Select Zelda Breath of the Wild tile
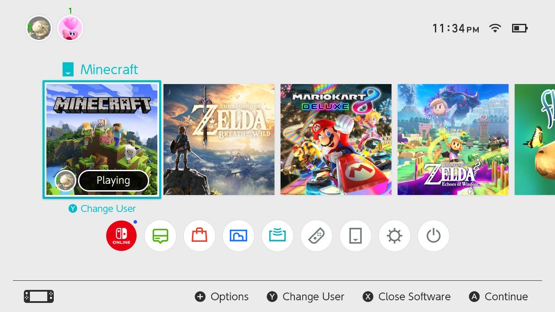Viewport: 555px width, 312px height. (x=219, y=140)
